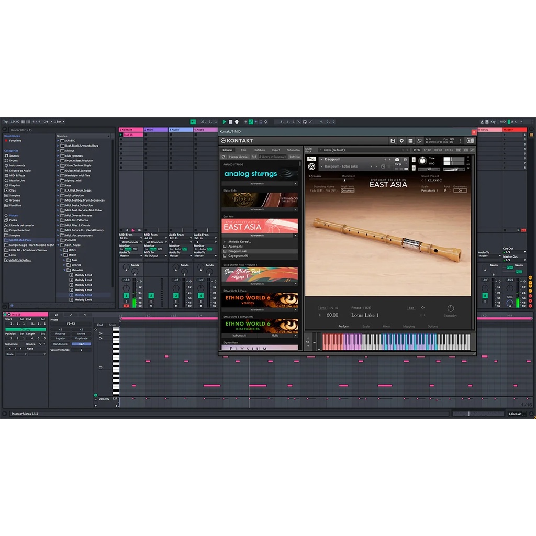The width and height of the screenshot is (536, 536).
Task: Open the 1 Bar quantization menu
Action: tap(59, 121)
